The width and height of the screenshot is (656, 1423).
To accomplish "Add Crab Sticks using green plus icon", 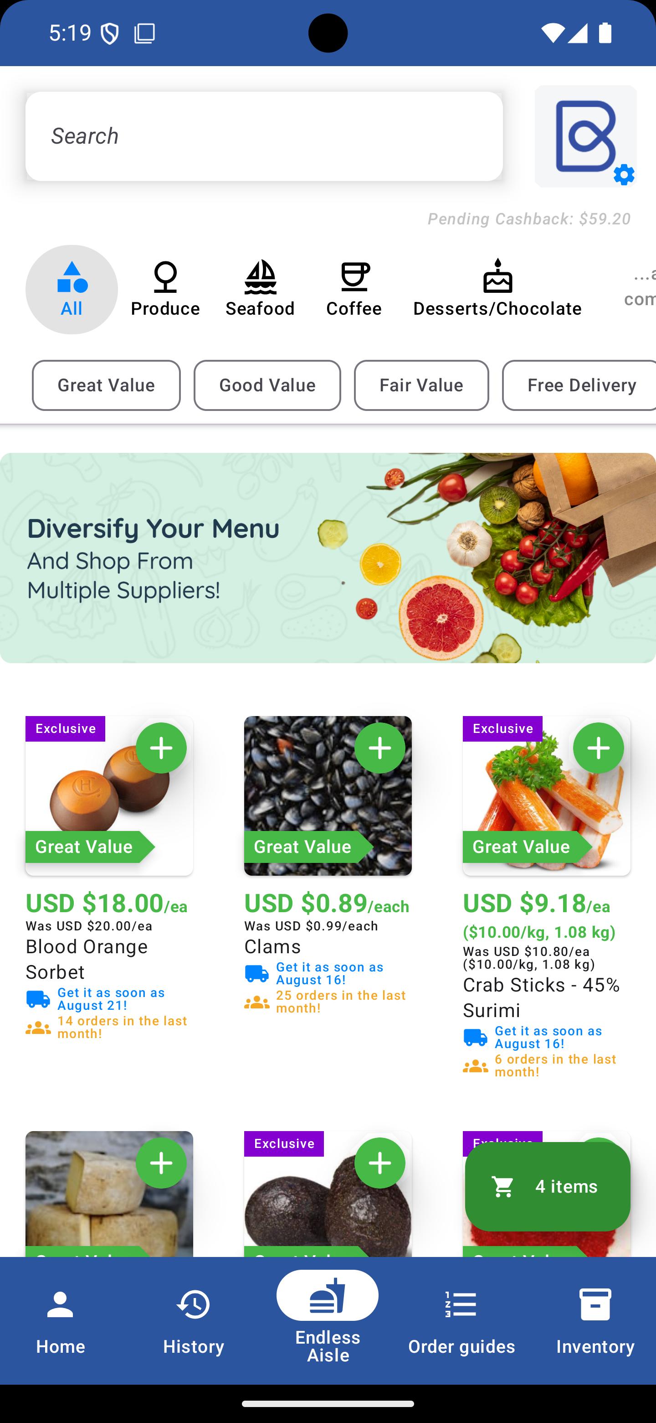I will (x=598, y=748).
